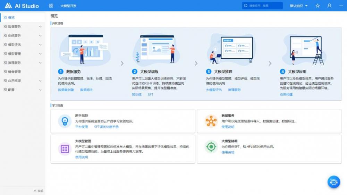Screen dimensions: 347x195
Task: Click the green 大模型精调 target icon
Action: pos(211,147)
